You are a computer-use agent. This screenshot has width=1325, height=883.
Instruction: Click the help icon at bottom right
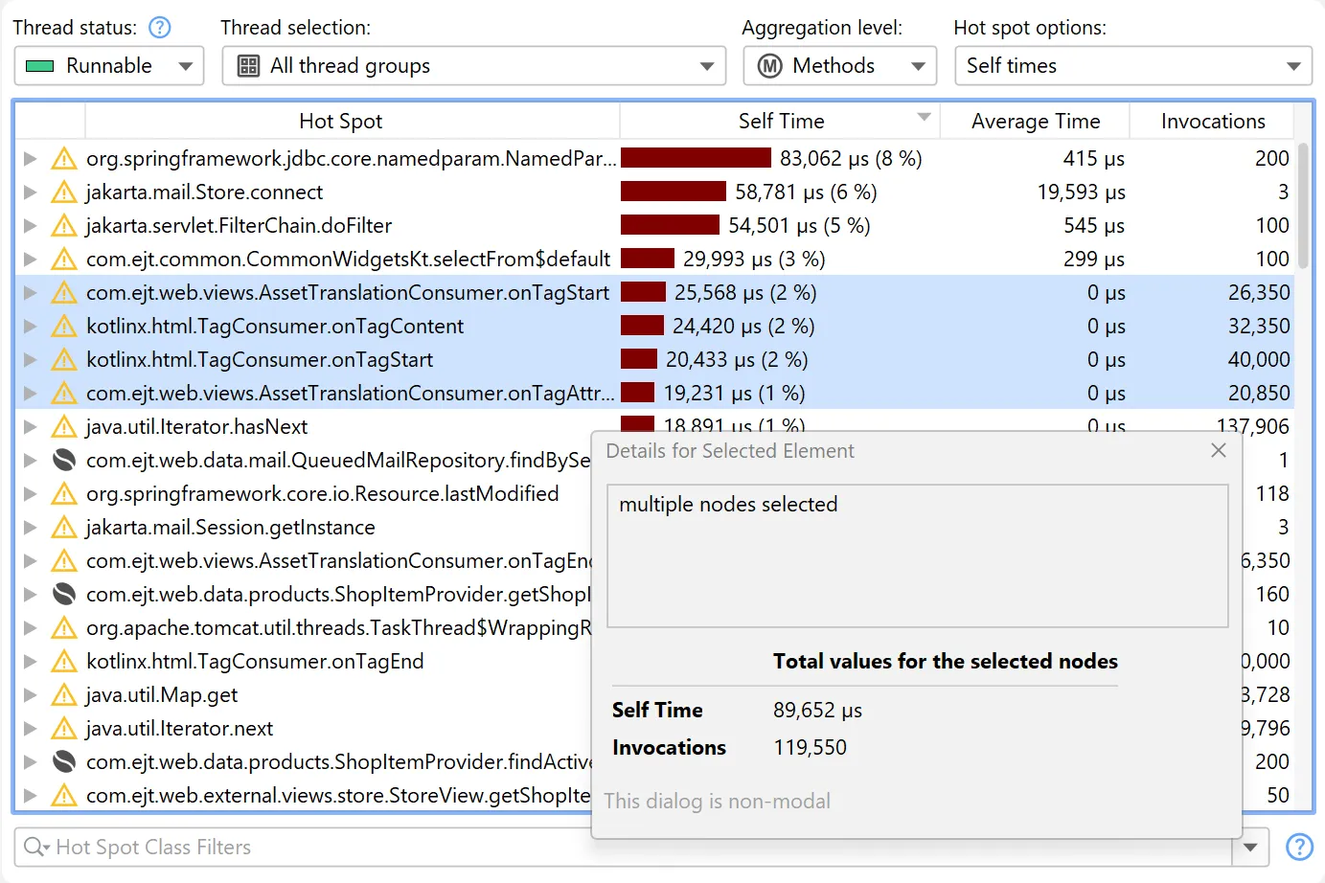(1299, 847)
